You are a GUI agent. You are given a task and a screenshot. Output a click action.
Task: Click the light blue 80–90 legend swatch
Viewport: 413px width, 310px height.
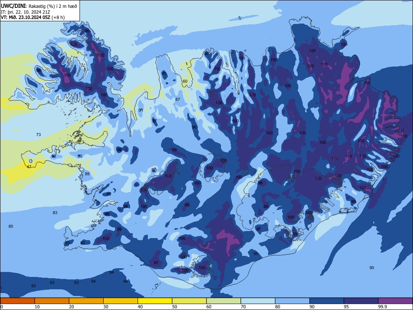click(x=292, y=301)
